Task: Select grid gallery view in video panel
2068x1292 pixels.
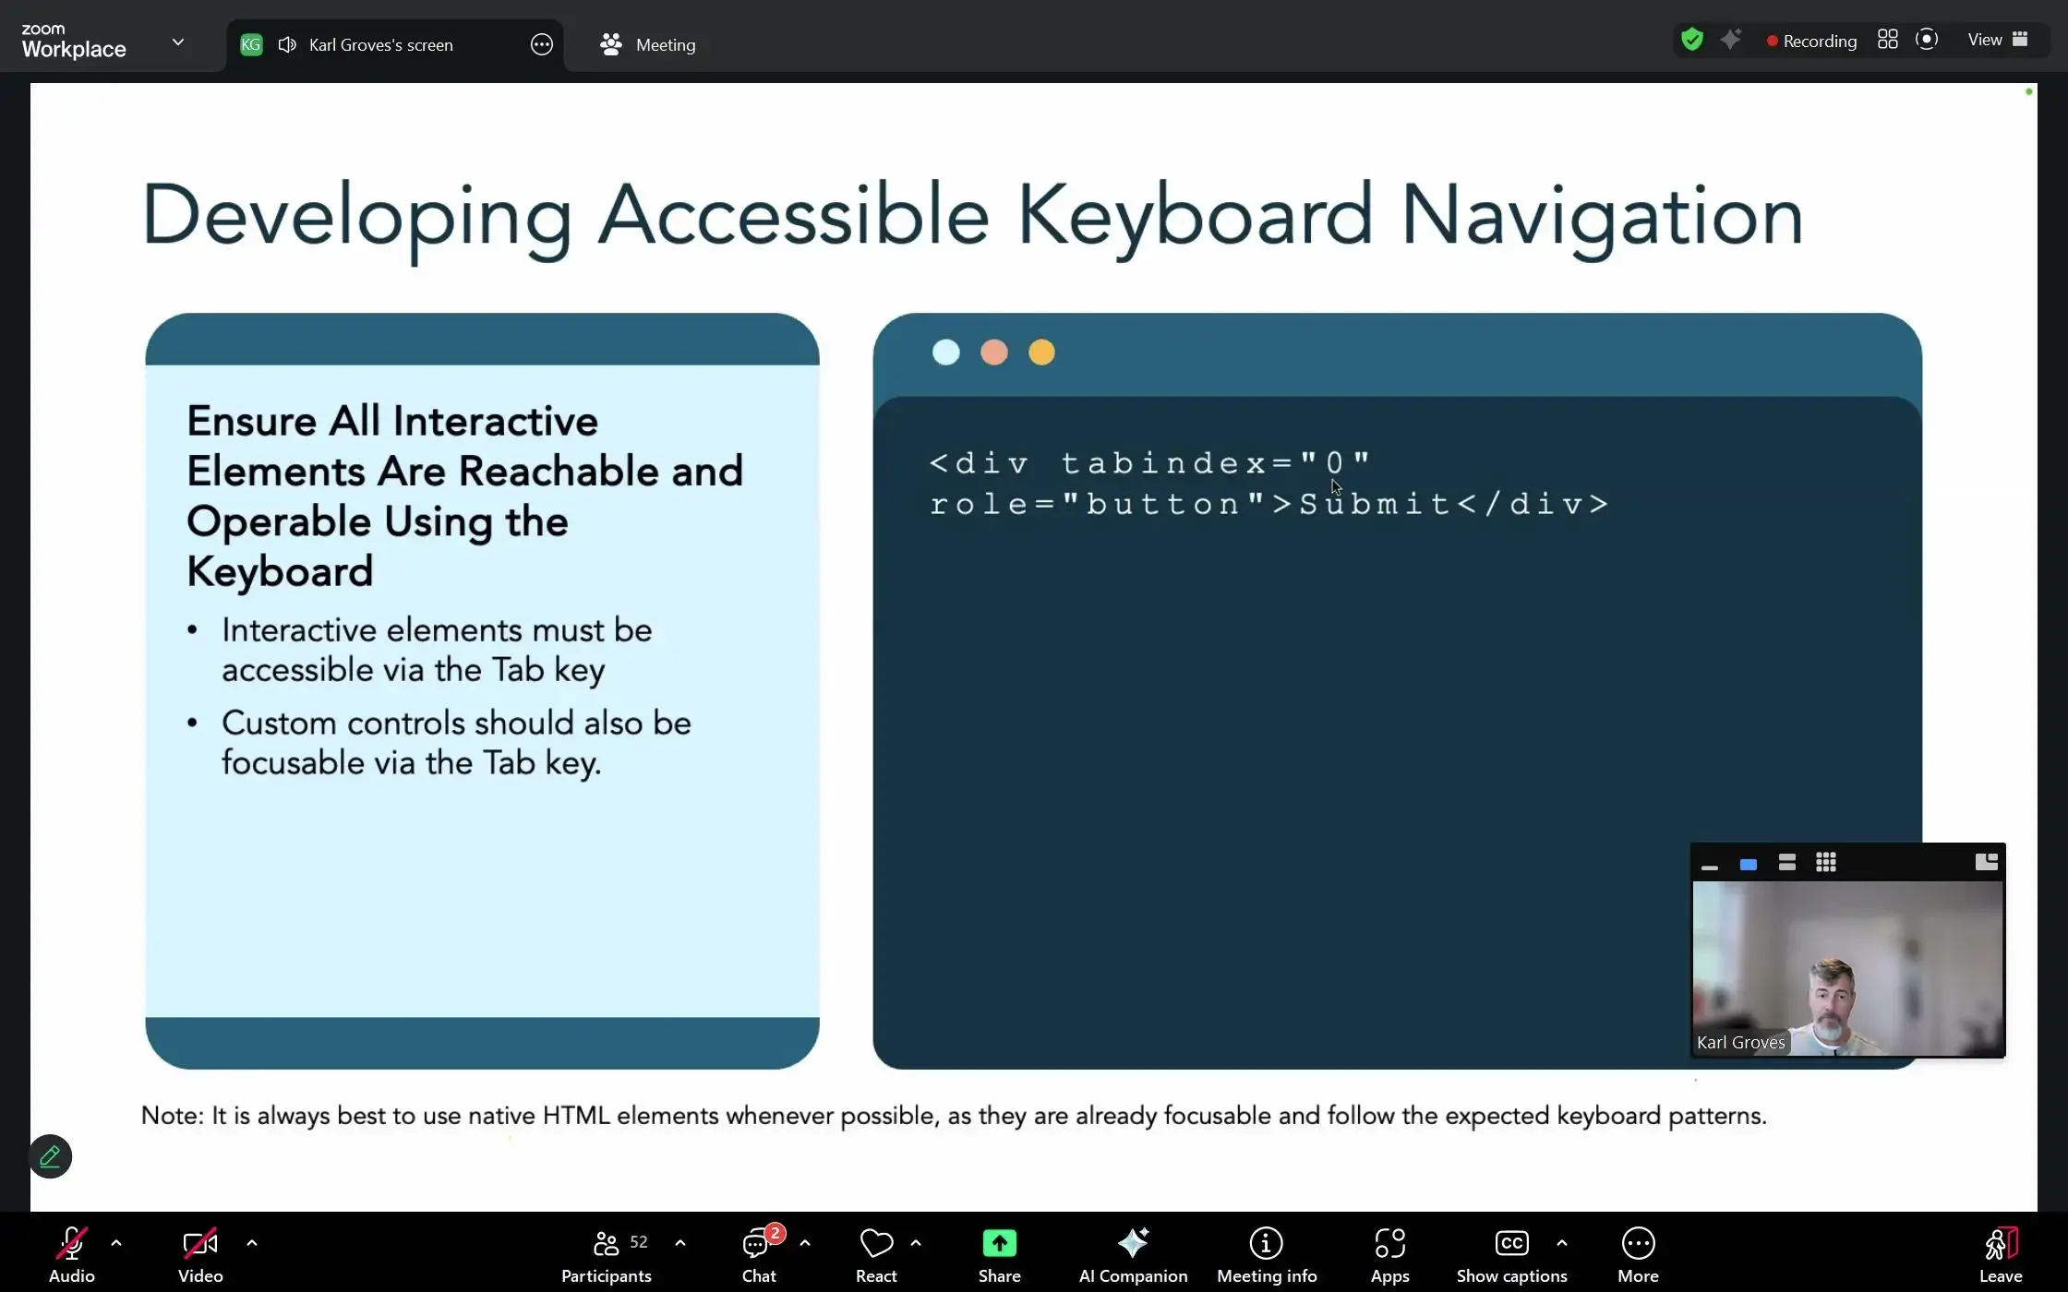Action: tap(1825, 862)
